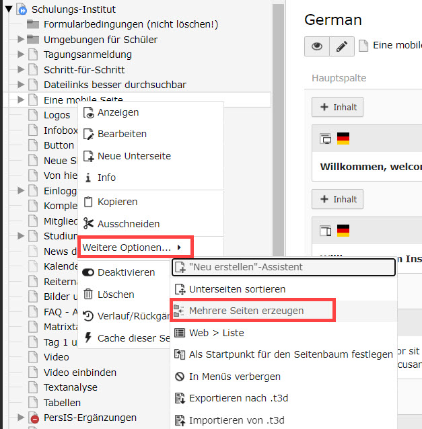Click the trash icon beside Löschen
Image resolution: width=422 pixels, height=429 pixels.
tap(88, 295)
